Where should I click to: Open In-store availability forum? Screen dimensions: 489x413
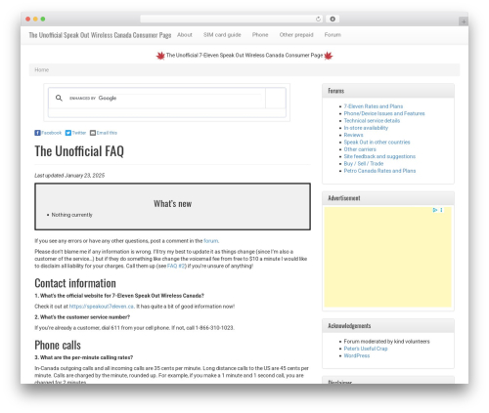tap(366, 128)
